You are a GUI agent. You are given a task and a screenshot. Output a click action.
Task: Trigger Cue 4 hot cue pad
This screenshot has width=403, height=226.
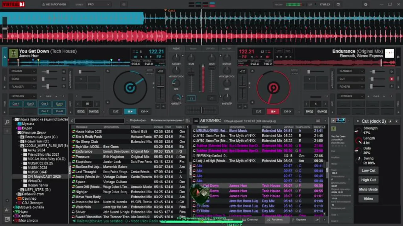click(59, 104)
